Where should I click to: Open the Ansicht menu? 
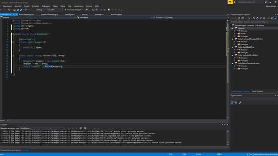[x=17, y=6]
